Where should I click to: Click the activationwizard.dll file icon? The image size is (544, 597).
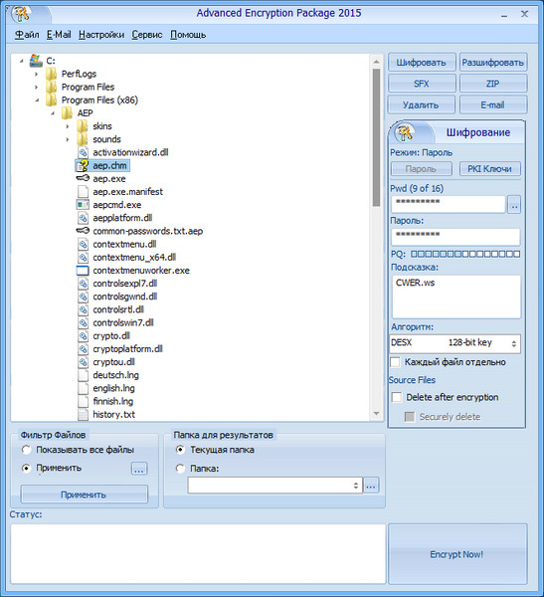pos(83,152)
